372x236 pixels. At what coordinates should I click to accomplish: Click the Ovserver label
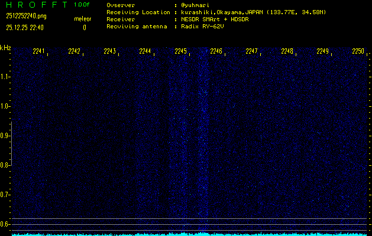(x=121, y=5)
